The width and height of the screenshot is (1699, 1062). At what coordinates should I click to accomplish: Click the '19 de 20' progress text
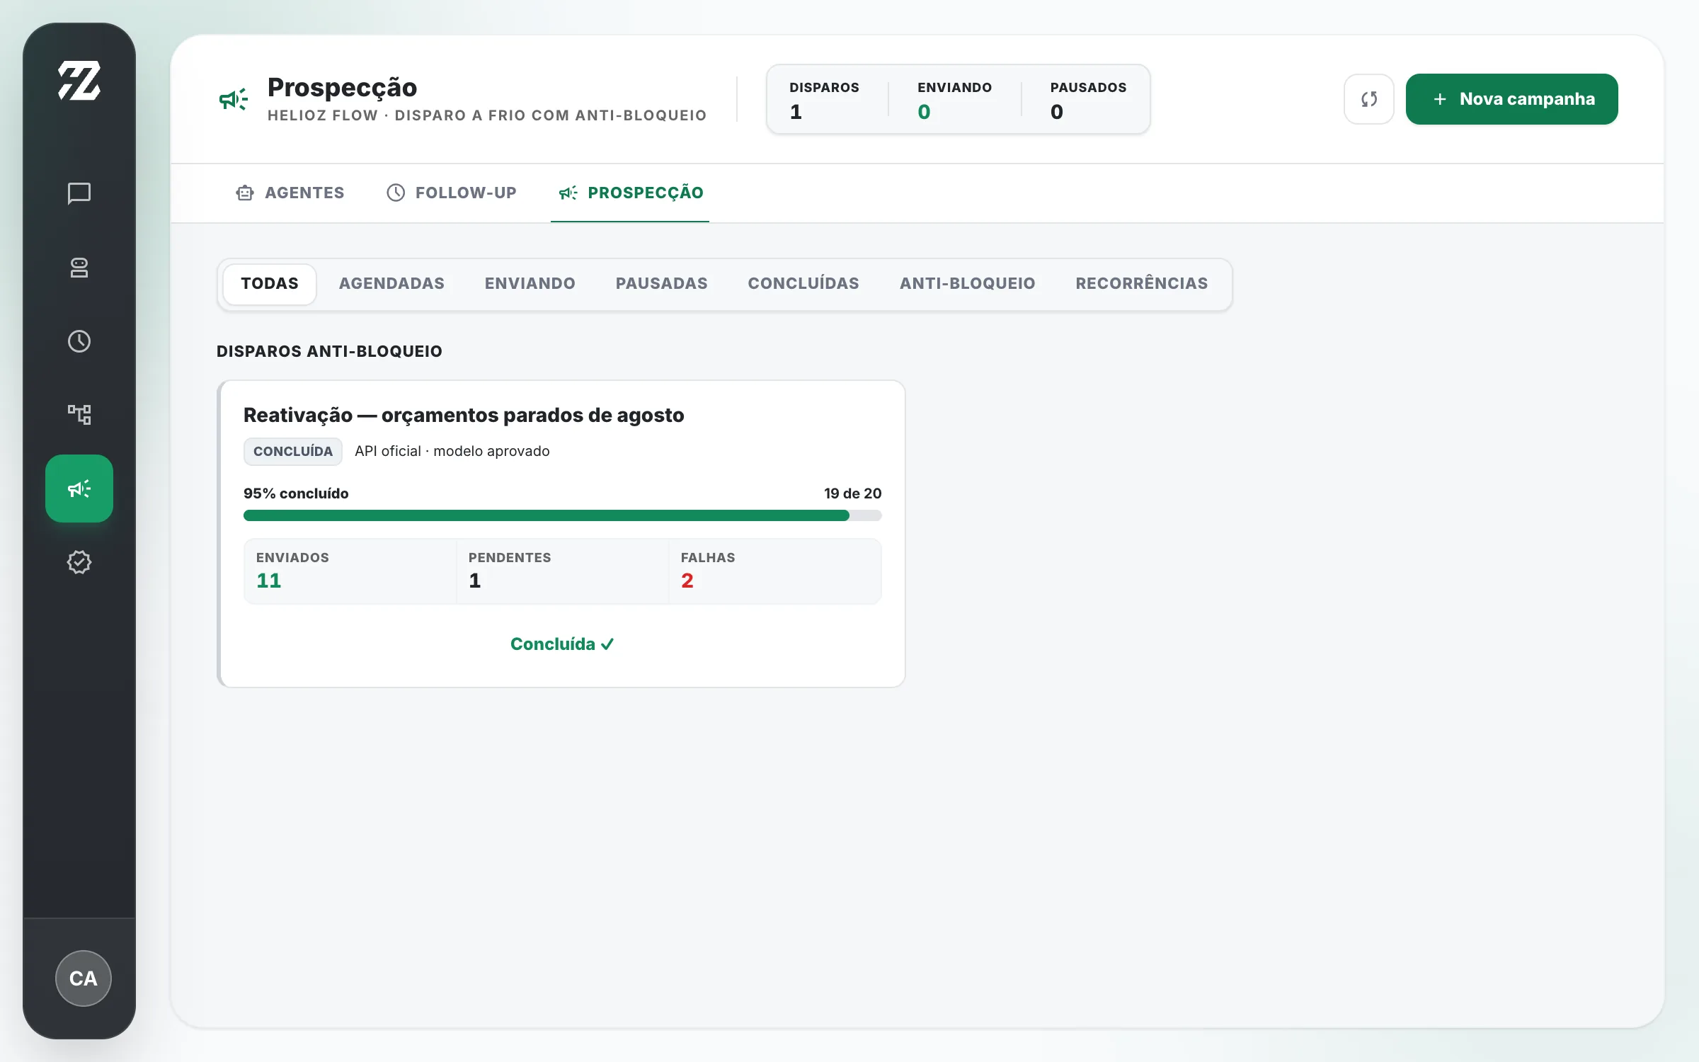pos(853,493)
